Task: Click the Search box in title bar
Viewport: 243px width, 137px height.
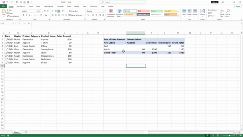Action: pos(122,2)
